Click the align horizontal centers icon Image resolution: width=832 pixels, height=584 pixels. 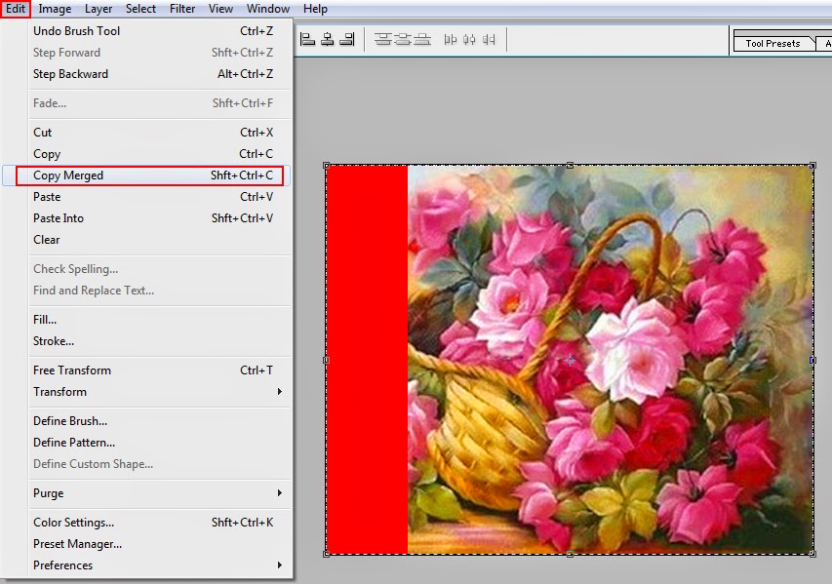pyautogui.click(x=328, y=39)
